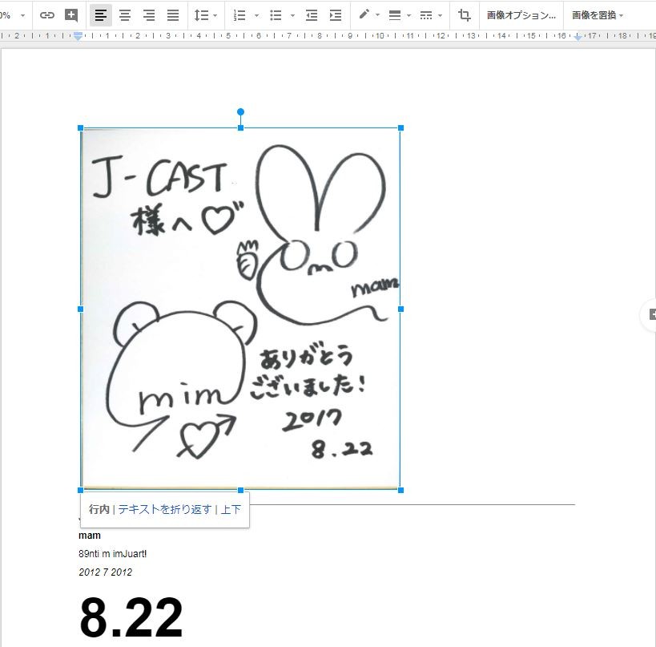Screen dimensions: 656x647
Task: Click the bulleted list icon
Action: click(276, 15)
